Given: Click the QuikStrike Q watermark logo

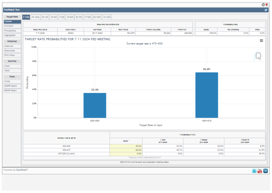Looking at the screenshot, I should [x=257, y=56].
